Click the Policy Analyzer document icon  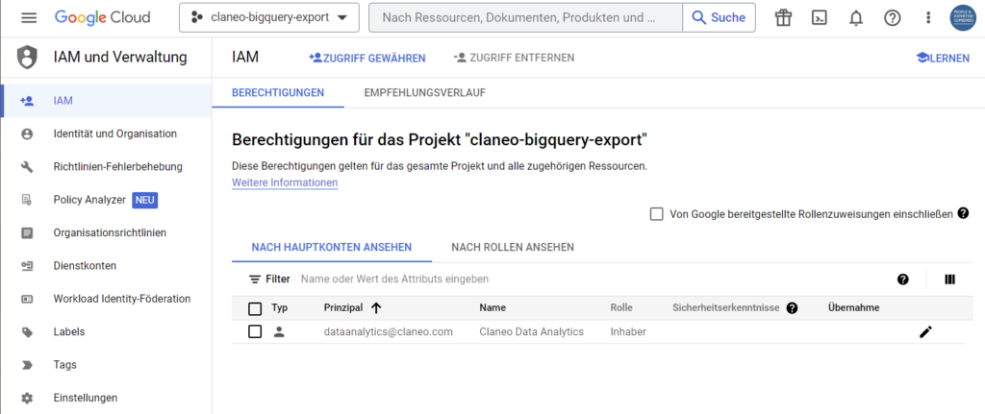click(x=27, y=200)
